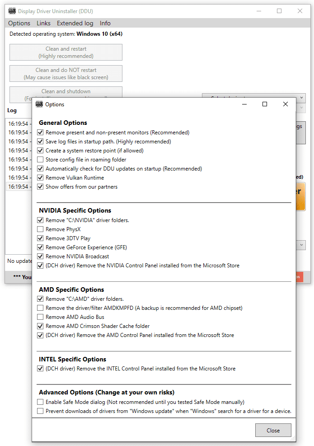Viewport: 314px width, 446px height.
Task: Open the Info menu
Action: tap(105, 23)
